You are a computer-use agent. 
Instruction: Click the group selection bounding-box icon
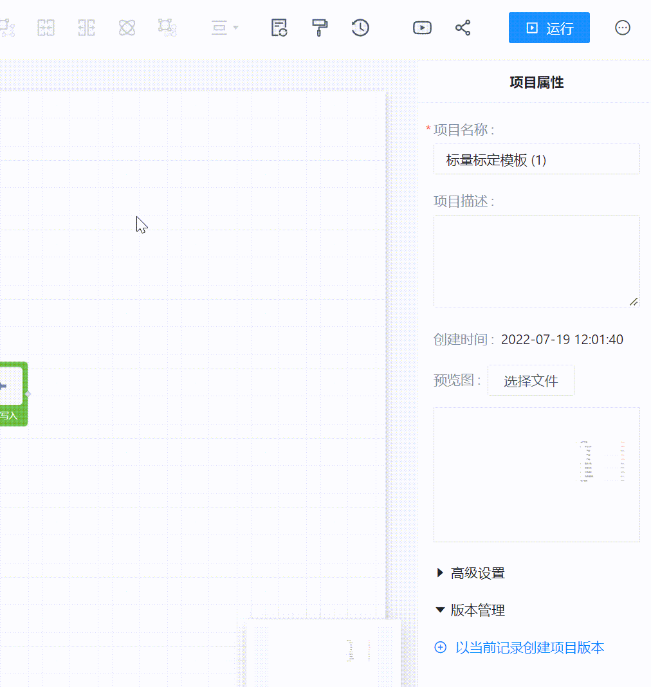pyautogui.click(x=167, y=28)
